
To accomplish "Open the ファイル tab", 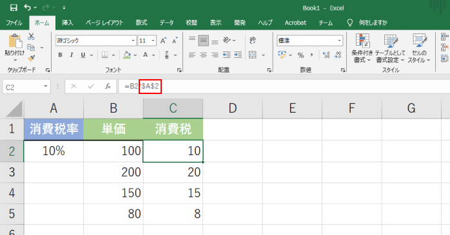I will pos(14,23).
